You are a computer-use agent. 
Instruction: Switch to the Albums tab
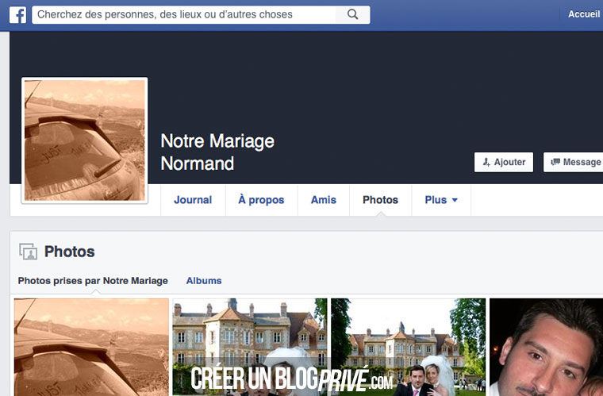point(204,281)
